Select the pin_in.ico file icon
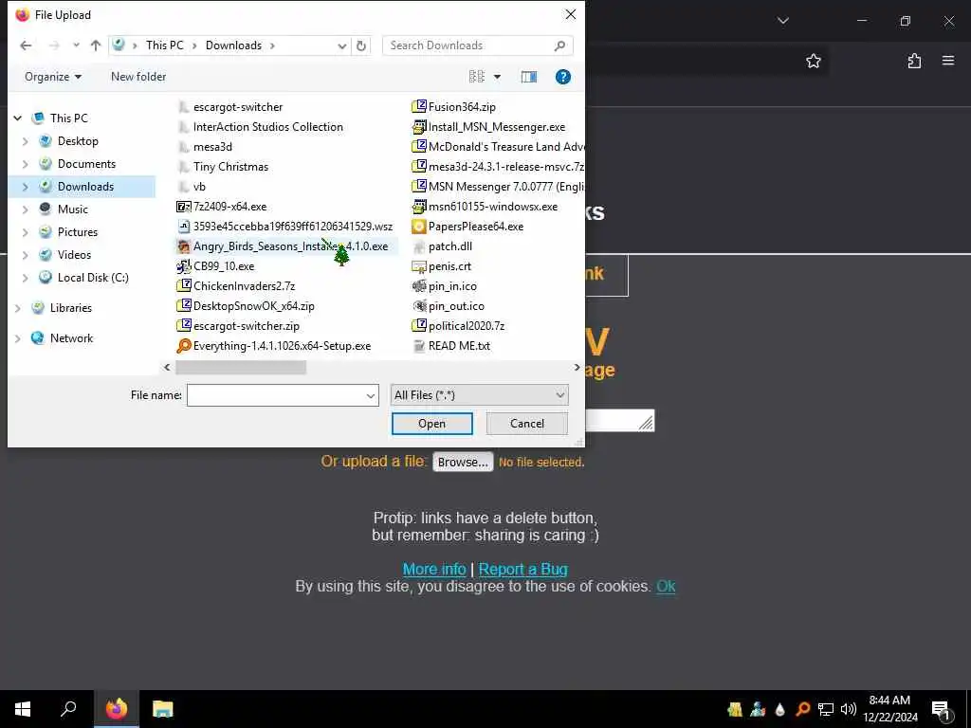This screenshot has height=728, width=971. tap(419, 286)
